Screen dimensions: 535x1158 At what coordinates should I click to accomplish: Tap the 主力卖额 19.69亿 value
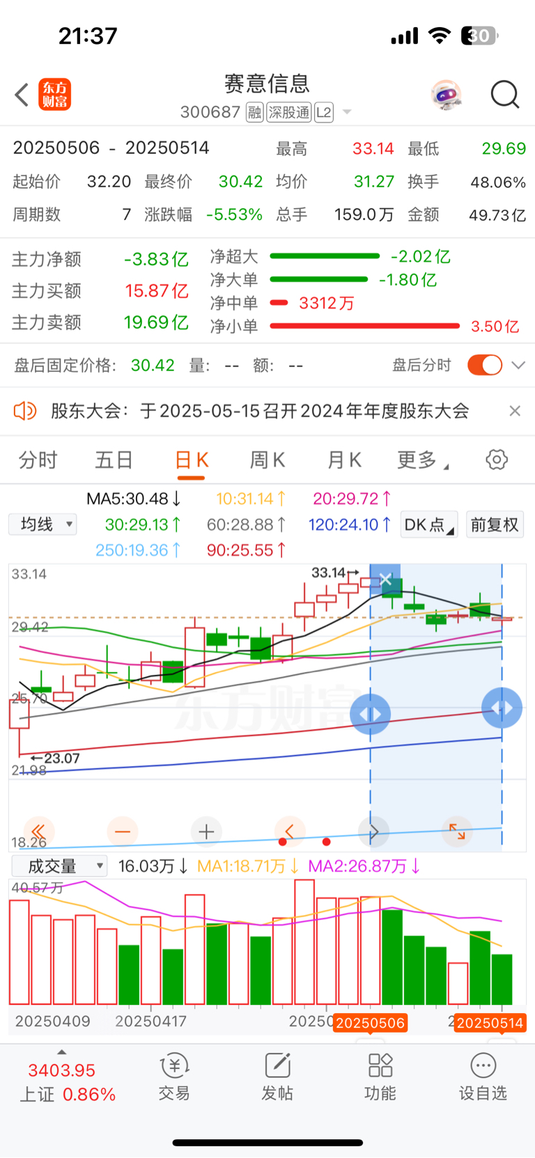point(157,322)
